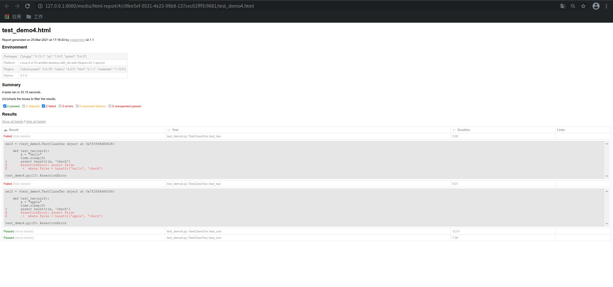Hide details of failed TestClassOne::test_two

(22, 136)
